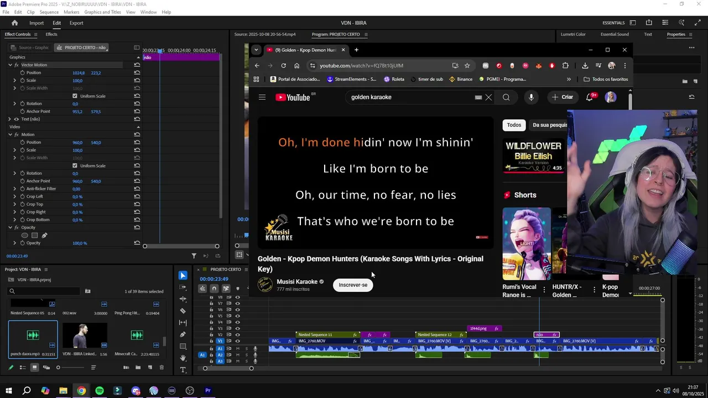This screenshot has width=708, height=398.
Task: Click YouTube Criar create button
Action: (x=563, y=97)
